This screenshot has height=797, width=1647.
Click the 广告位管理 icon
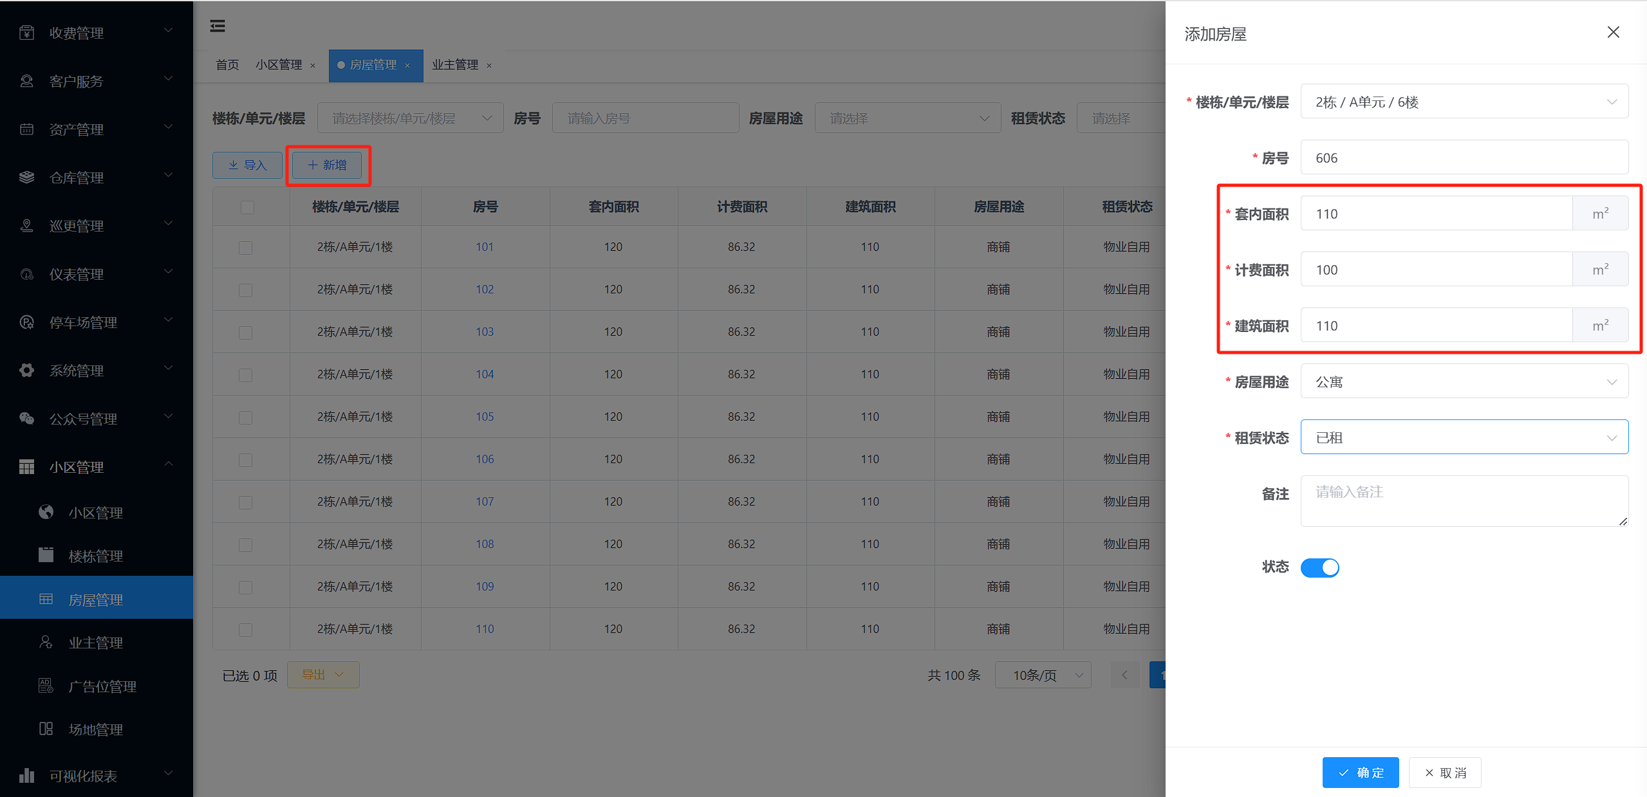46,686
